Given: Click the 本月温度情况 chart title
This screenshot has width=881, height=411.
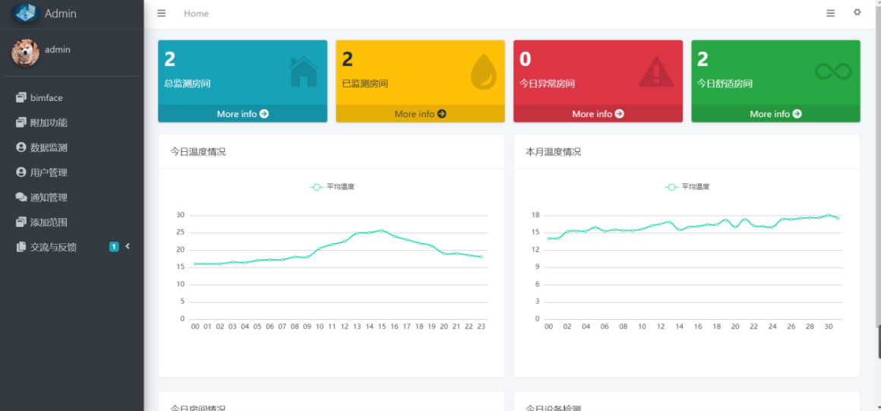Looking at the screenshot, I should 554,152.
